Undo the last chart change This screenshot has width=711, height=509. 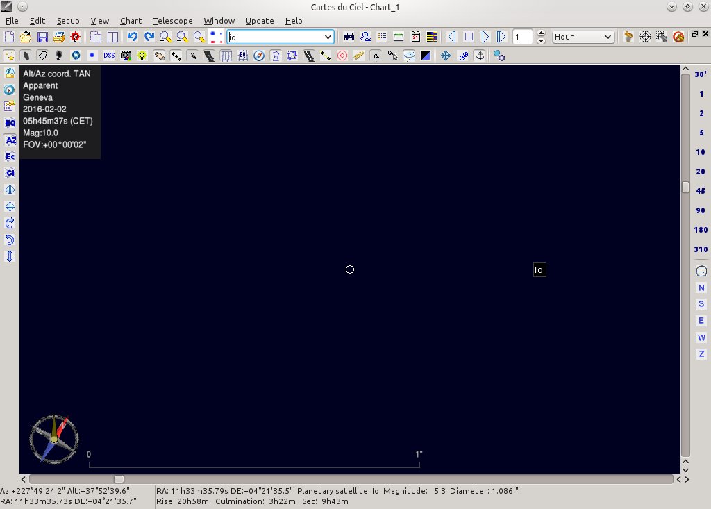133,37
